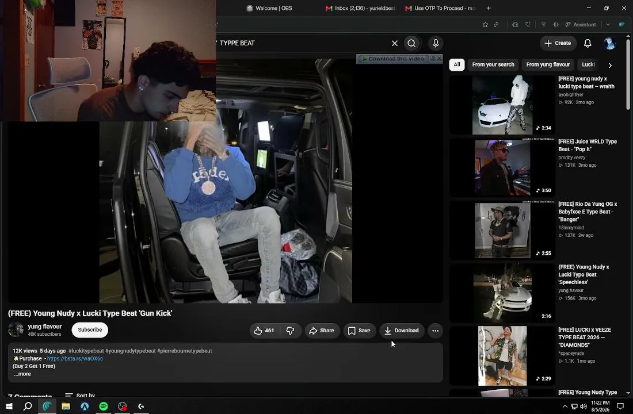Select the Lucki filter chip
Image resolution: width=633 pixels, height=414 pixels.
tap(588, 64)
